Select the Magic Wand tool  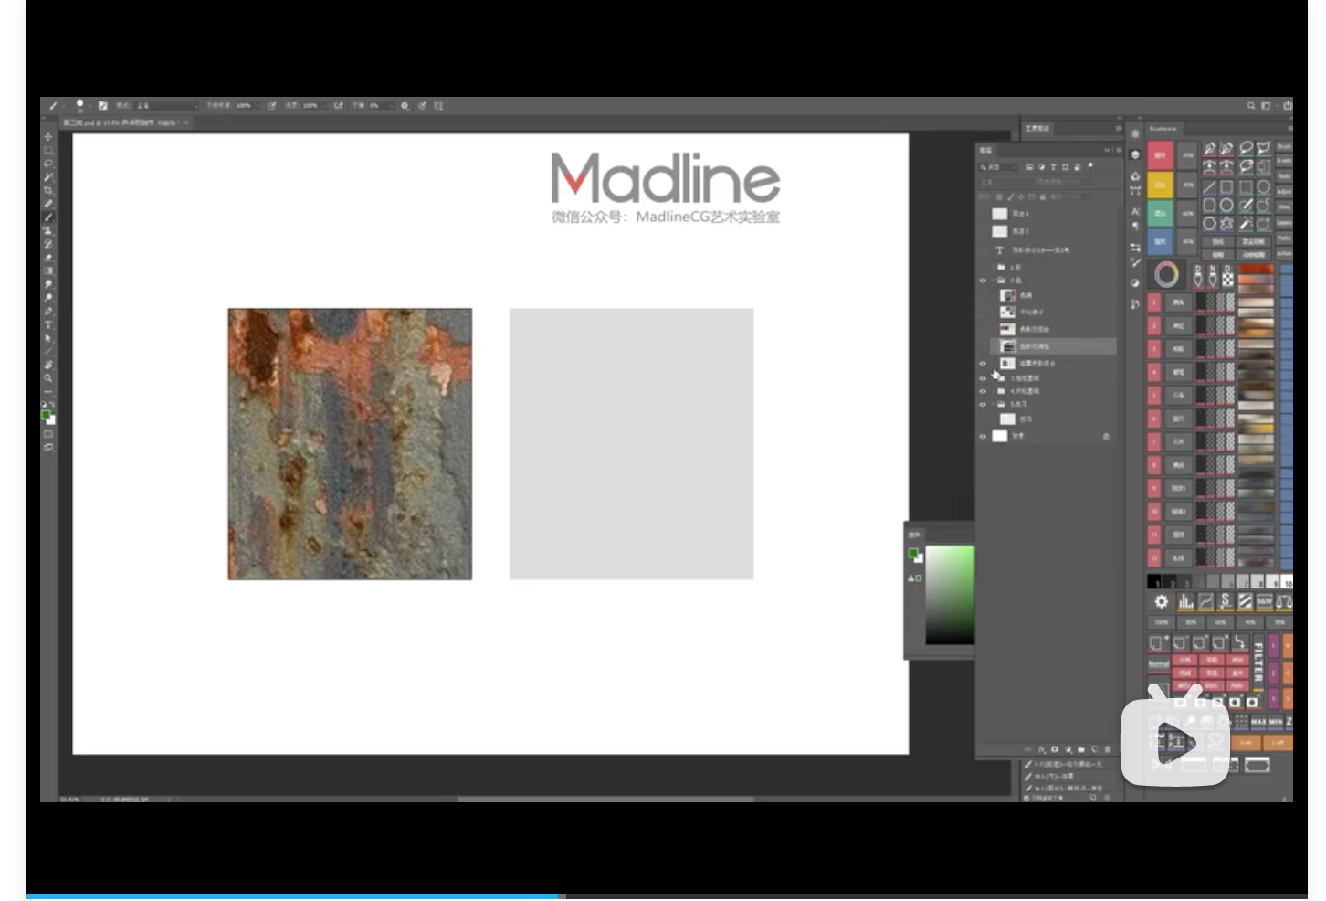point(48,176)
